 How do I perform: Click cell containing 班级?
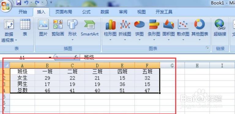pyautogui.click(x=22, y=72)
